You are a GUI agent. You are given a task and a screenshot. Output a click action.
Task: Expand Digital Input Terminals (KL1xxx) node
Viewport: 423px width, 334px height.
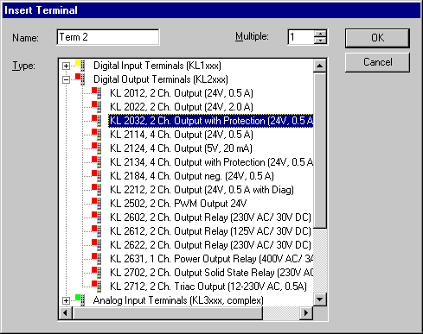coord(66,66)
